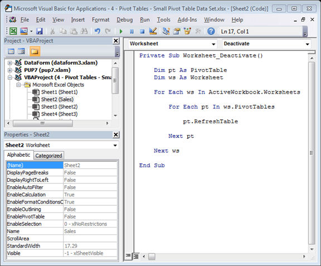
Task: Open the Worksheet object dropdown
Action: click(213, 44)
